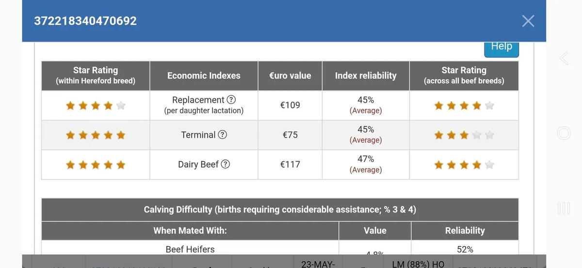Tap the Android recent apps icon
This screenshot has width=582, height=268.
[x=564, y=208]
